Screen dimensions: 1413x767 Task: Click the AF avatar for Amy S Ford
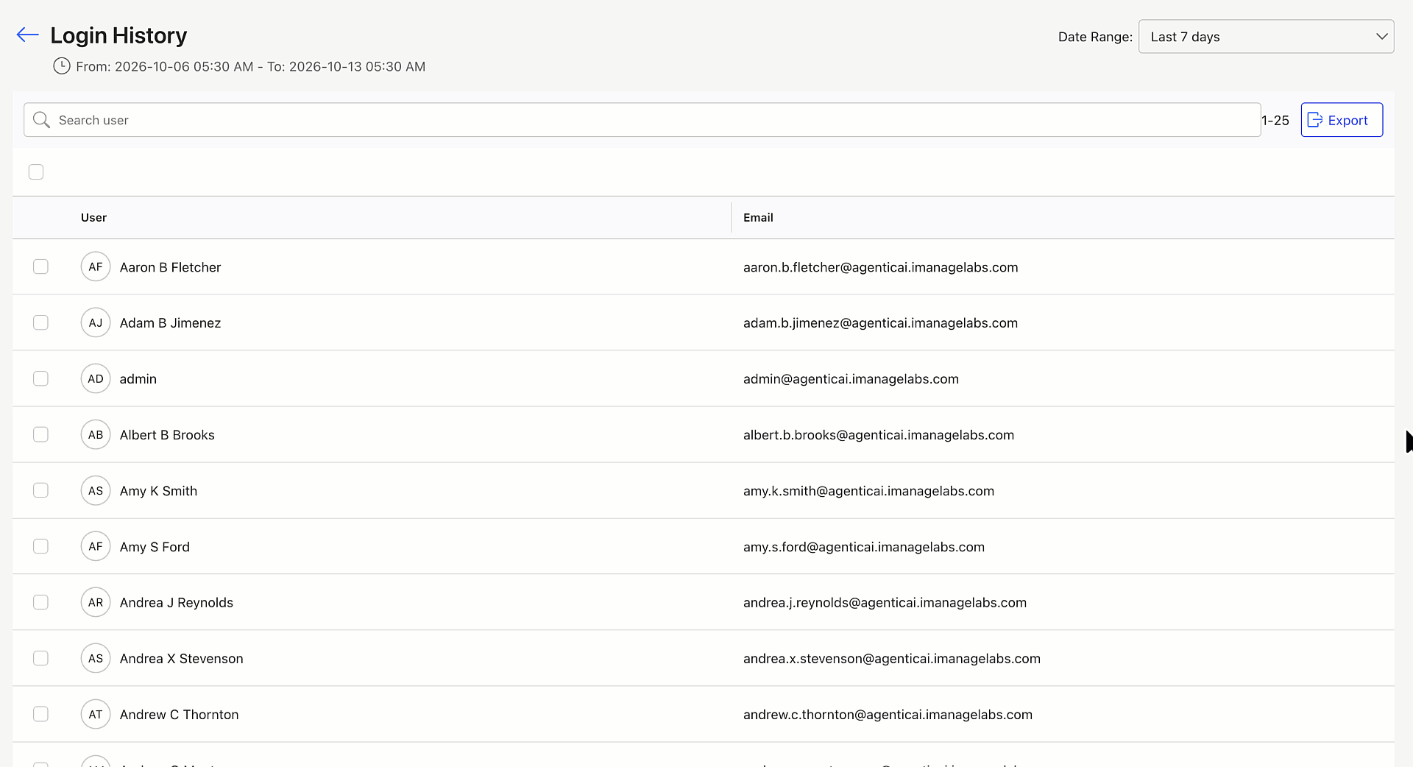click(x=96, y=546)
